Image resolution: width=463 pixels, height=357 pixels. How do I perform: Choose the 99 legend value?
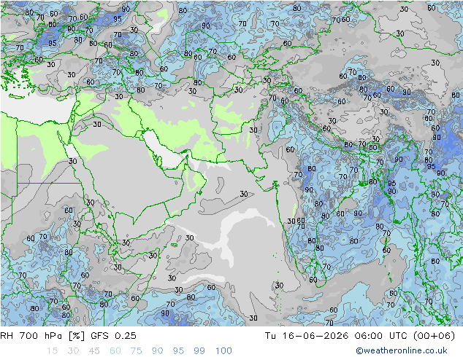[x=199, y=351]
